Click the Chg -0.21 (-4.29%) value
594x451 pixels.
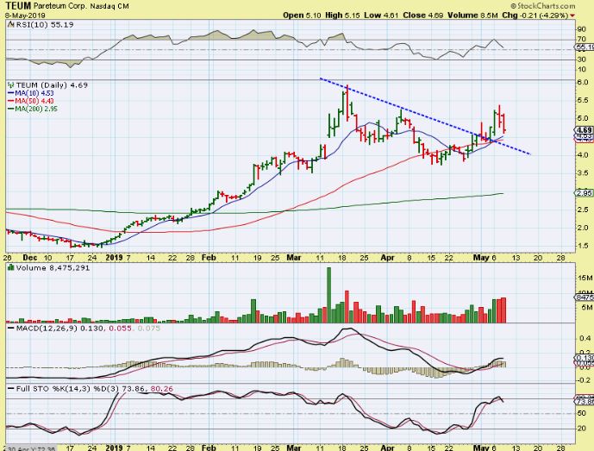pyautogui.click(x=535, y=16)
